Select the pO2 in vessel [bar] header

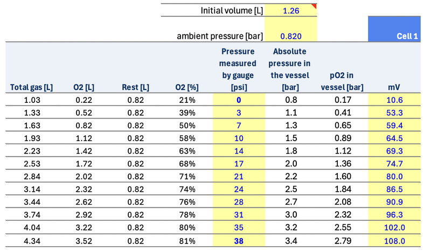coord(342,81)
